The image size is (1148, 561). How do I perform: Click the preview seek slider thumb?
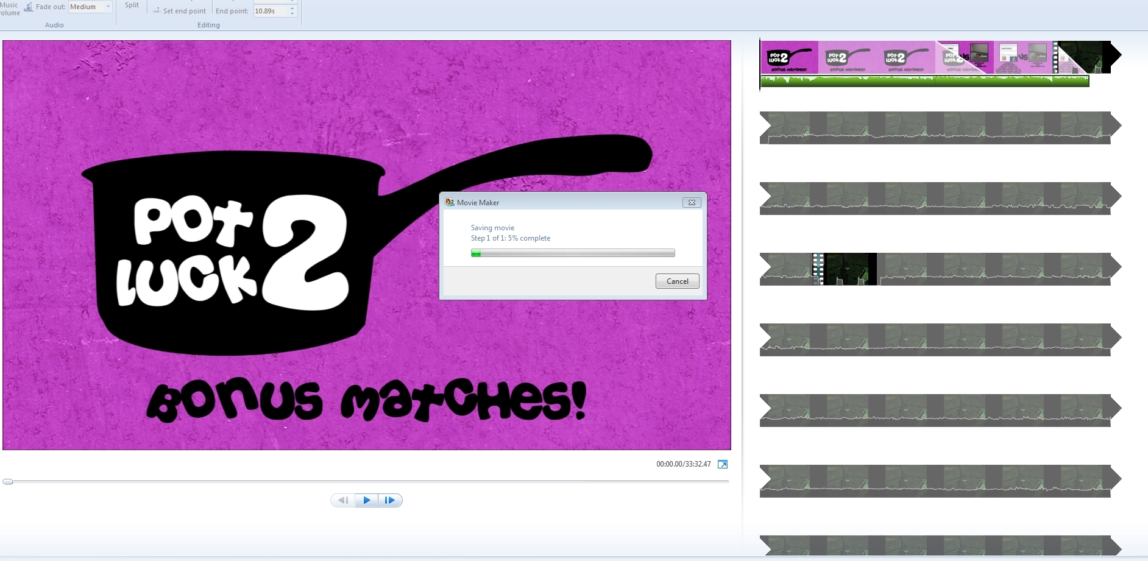click(x=7, y=481)
